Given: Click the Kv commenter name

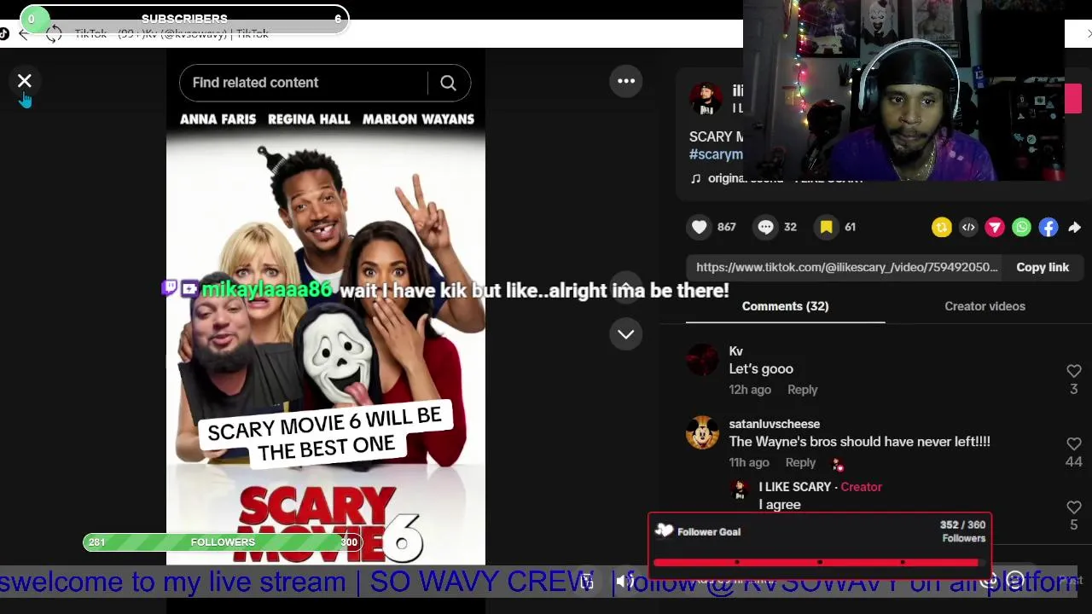Looking at the screenshot, I should coord(736,351).
